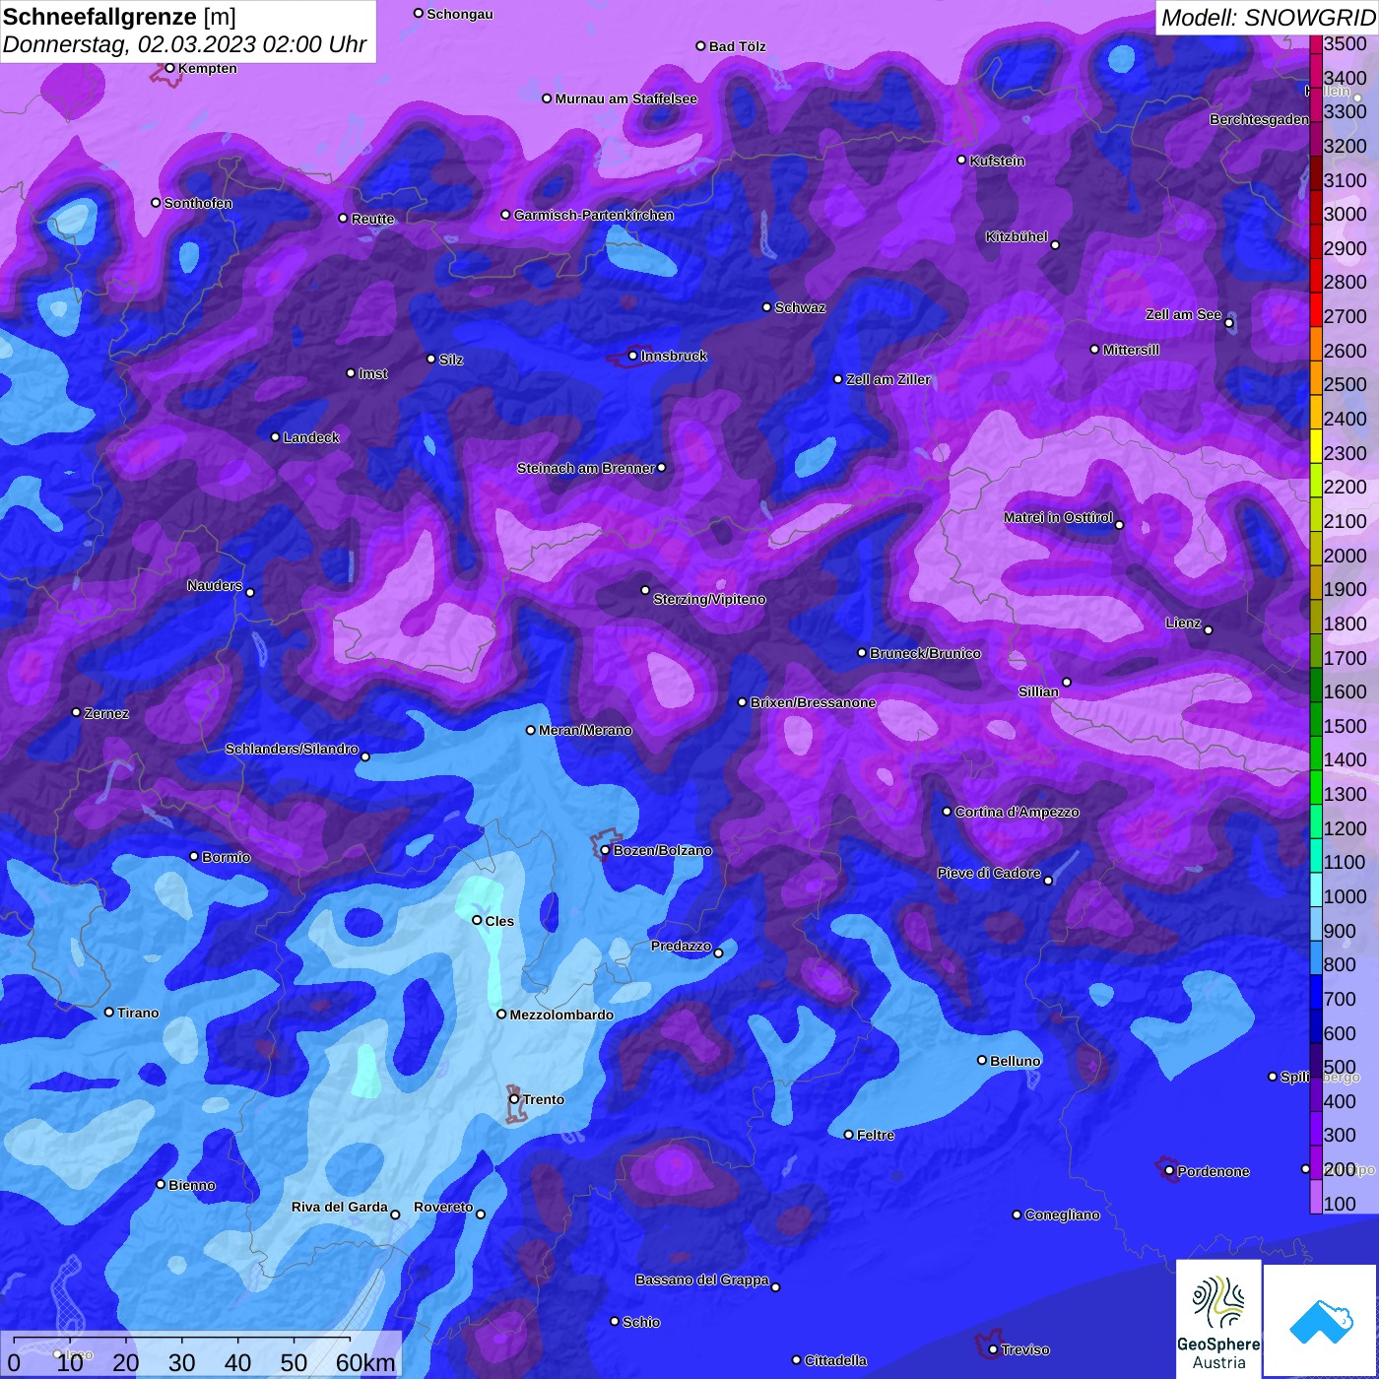Click the Meran/Merano label
This screenshot has width=1379, height=1379.
(586, 730)
